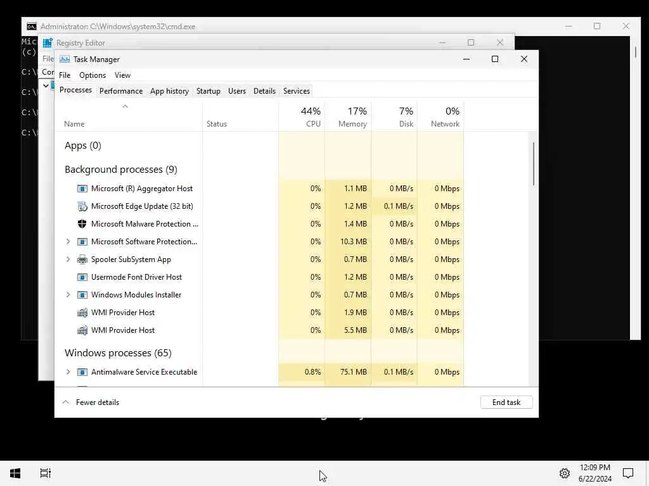Expand the Spooler SubSystem App group
The width and height of the screenshot is (649, 486).
coord(68,259)
